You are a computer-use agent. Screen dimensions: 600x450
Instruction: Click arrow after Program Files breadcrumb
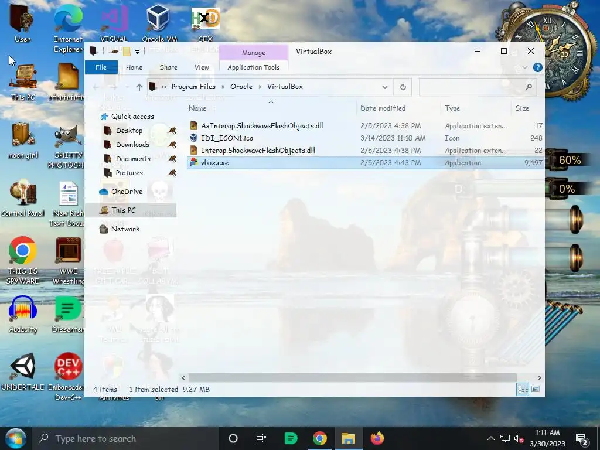(x=222, y=87)
